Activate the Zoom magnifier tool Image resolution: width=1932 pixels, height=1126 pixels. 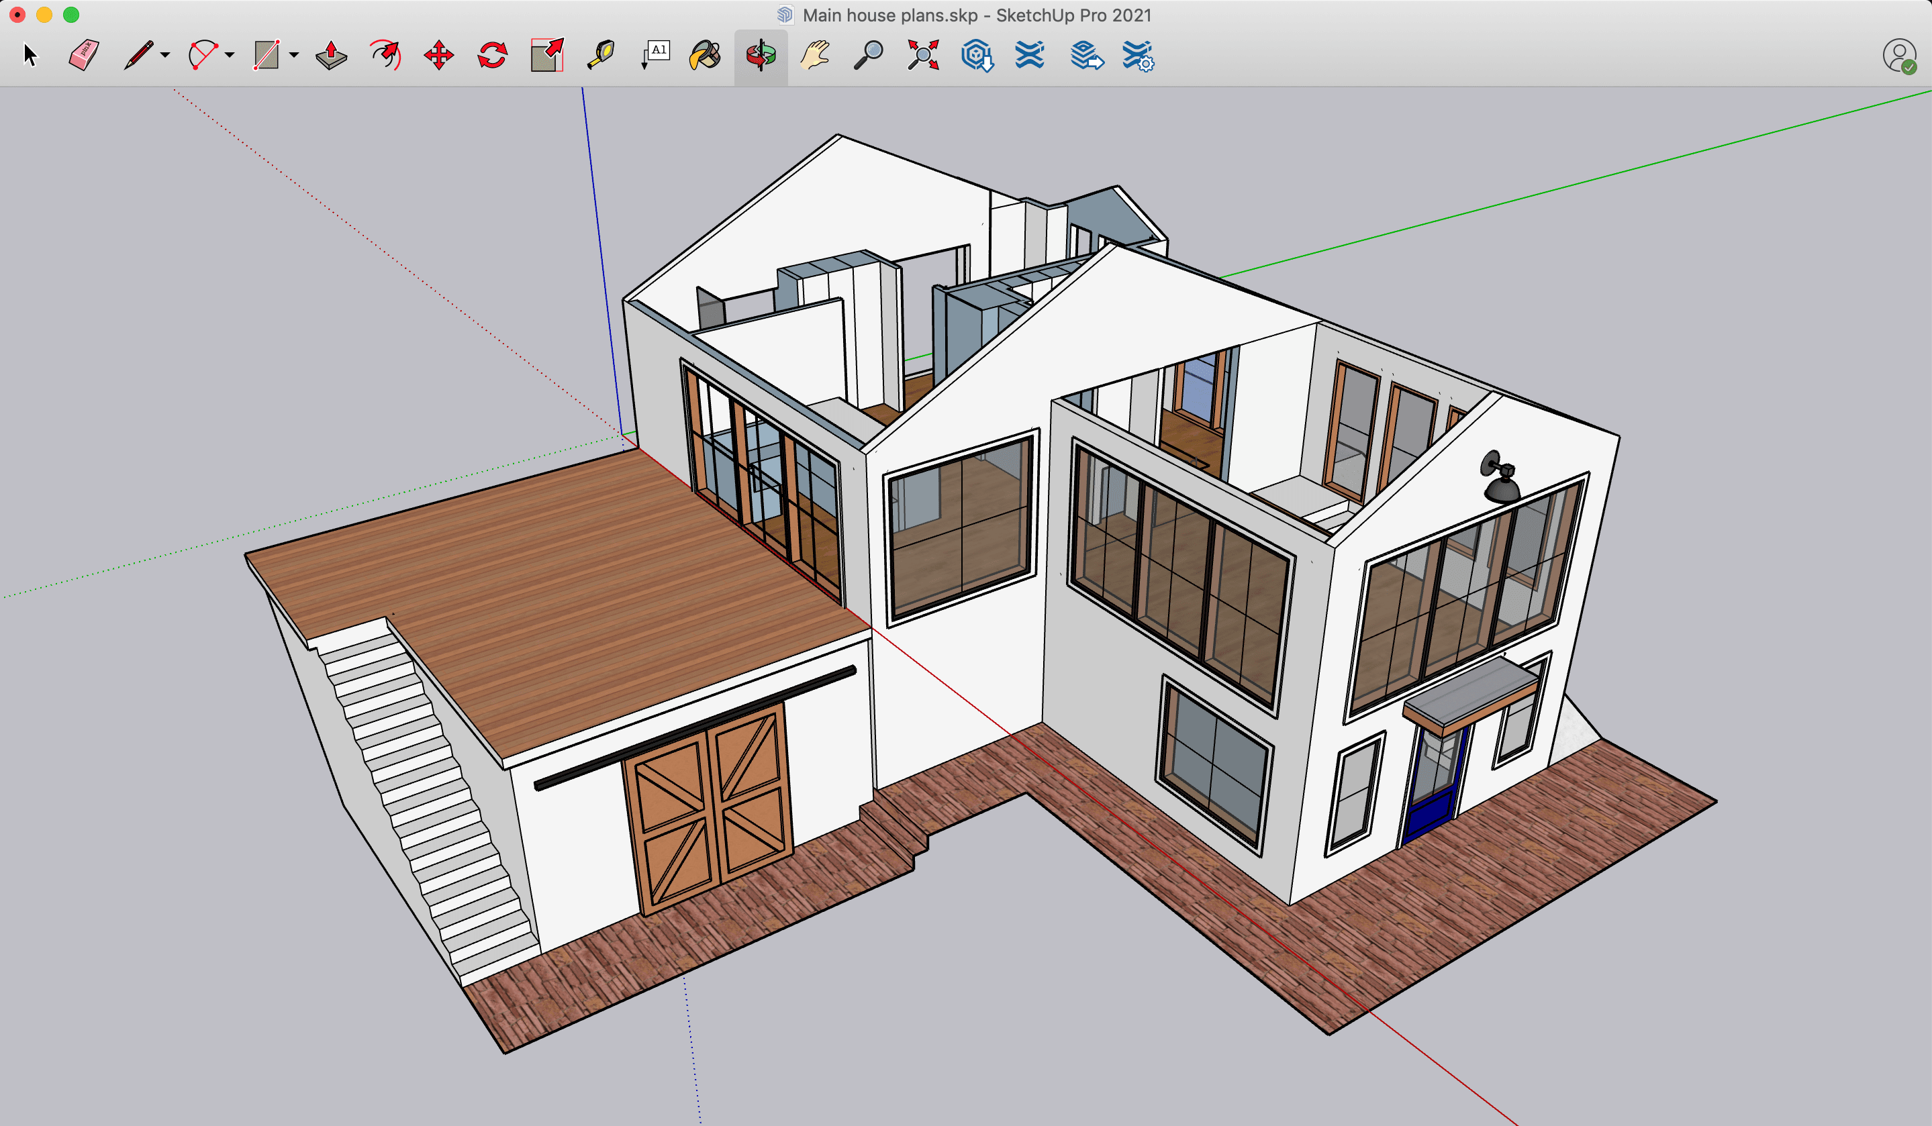869,55
